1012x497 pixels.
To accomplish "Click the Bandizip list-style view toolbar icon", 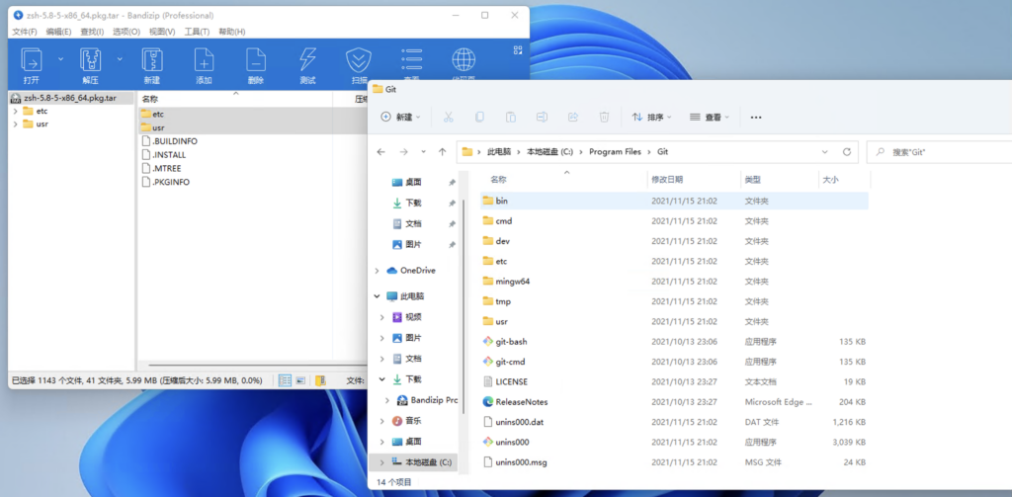I will (411, 60).
